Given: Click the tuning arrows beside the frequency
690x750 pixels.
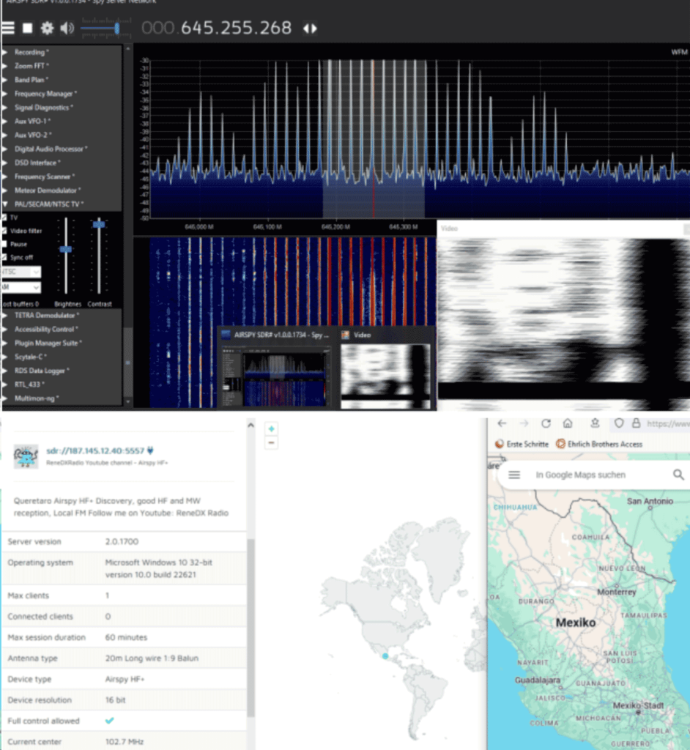Looking at the screenshot, I should tap(310, 29).
